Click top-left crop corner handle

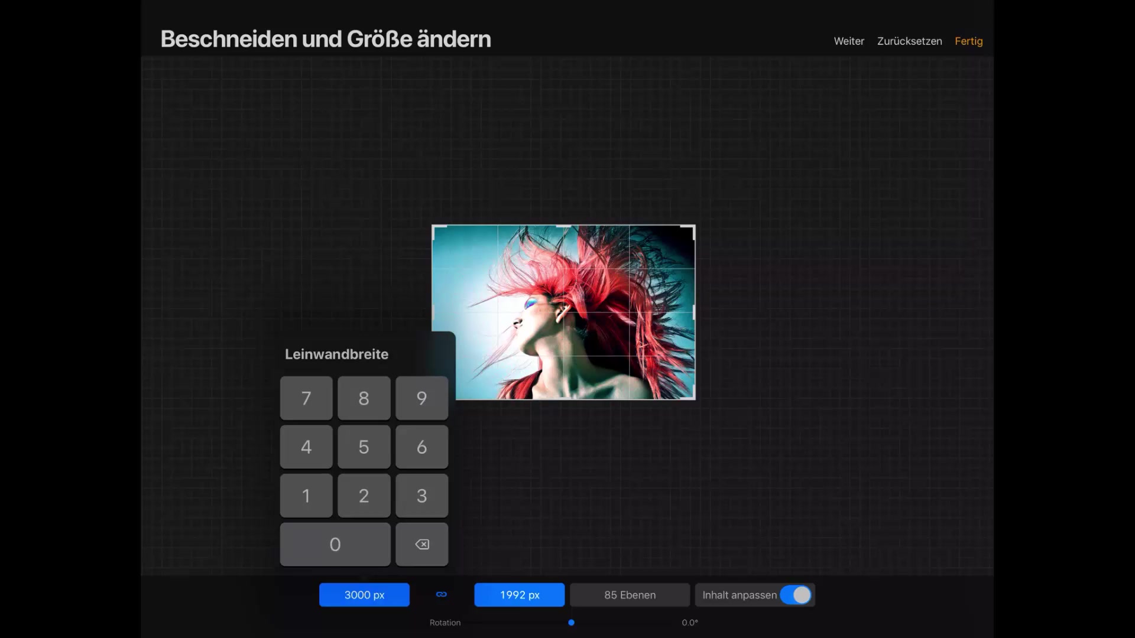click(x=434, y=228)
